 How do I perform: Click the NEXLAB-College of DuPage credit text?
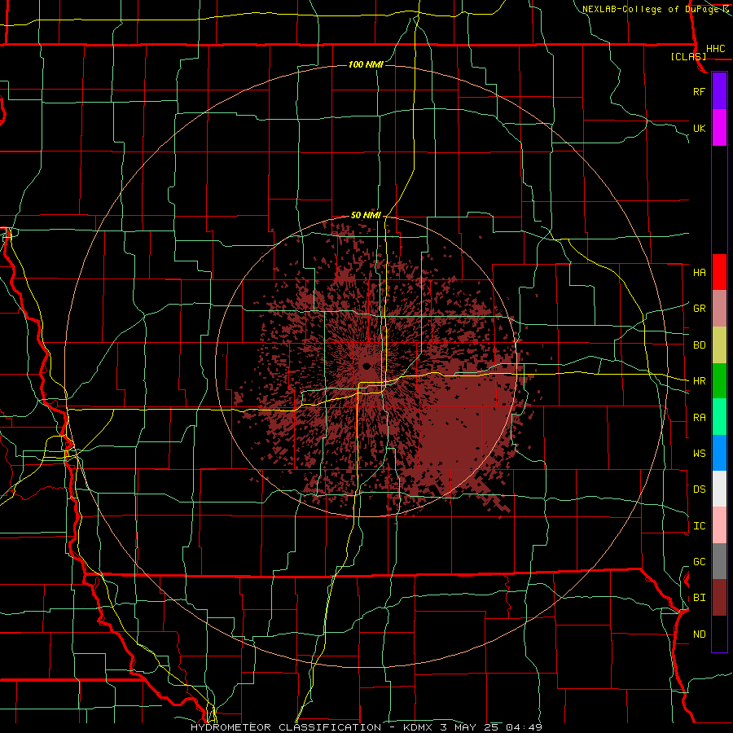(655, 9)
